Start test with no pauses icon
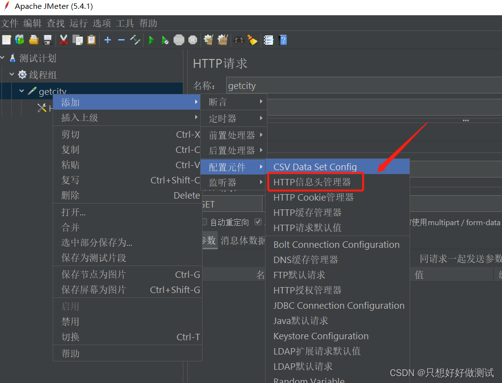502x383 pixels. click(x=165, y=40)
